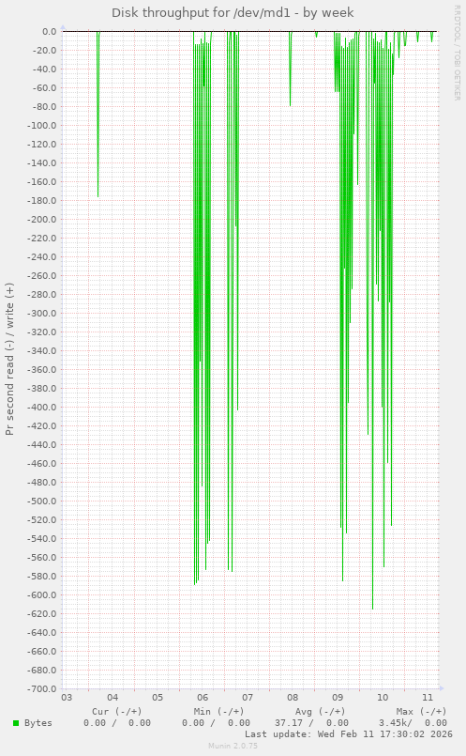Click the x-axis day label '09'
466x756 pixels.
click(338, 698)
